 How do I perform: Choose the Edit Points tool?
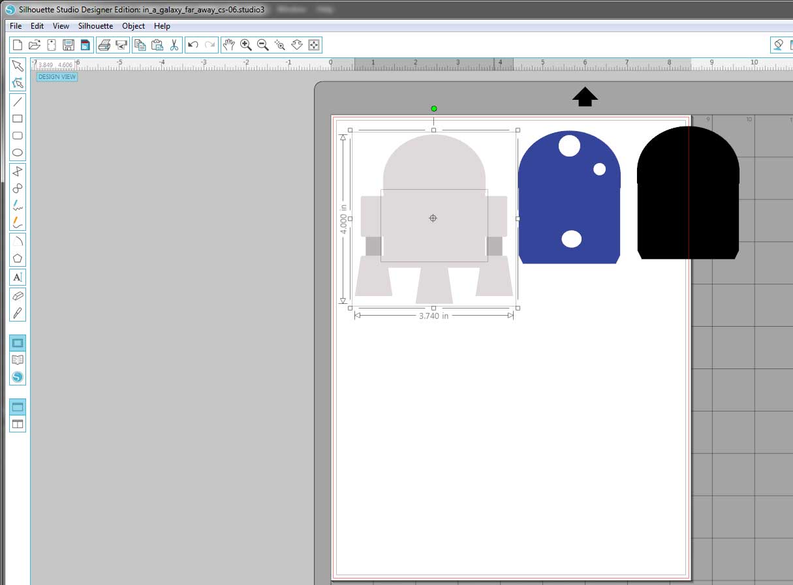click(x=18, y=83)
